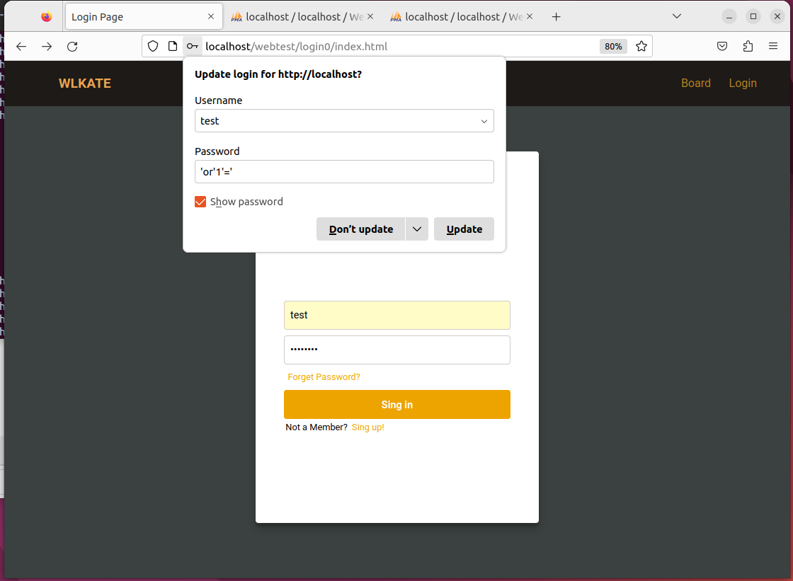793x581 pixels.
Task: Maximize the Firefox window
Action: pos(753,17)
